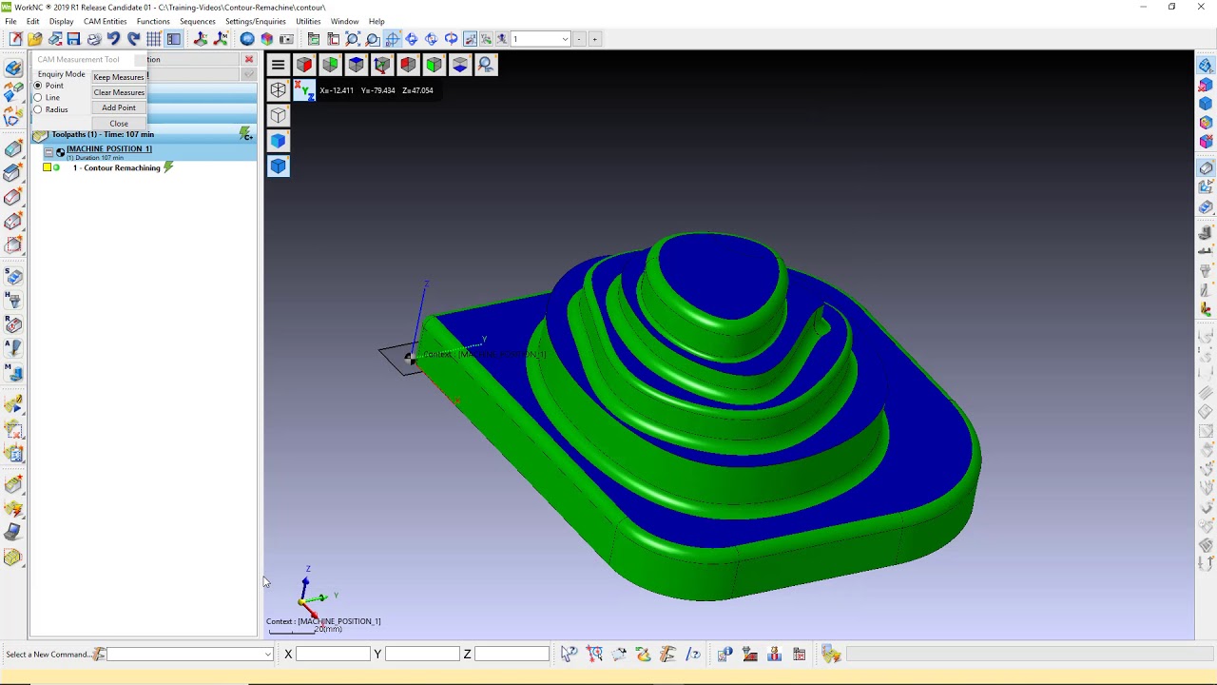Toggle the grid display icon
This screenshot has height=685, width=1217.
[153, 39]
